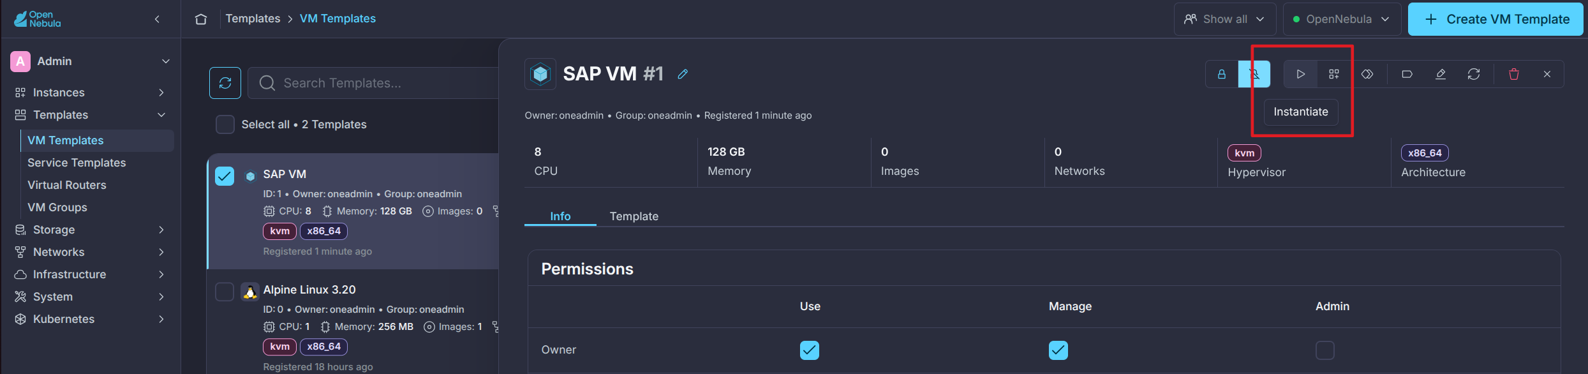Viewport: 1588px width, 374px height.
Task: Switch to the Info tab
Action: [x=560, y=216]
